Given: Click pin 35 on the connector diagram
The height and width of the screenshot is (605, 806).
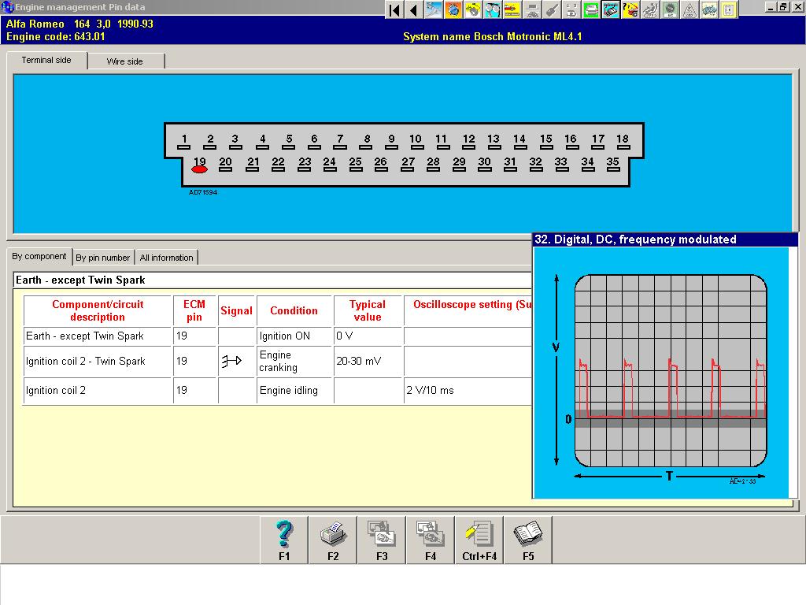Looking at the screenshot, I should [612, 164].
